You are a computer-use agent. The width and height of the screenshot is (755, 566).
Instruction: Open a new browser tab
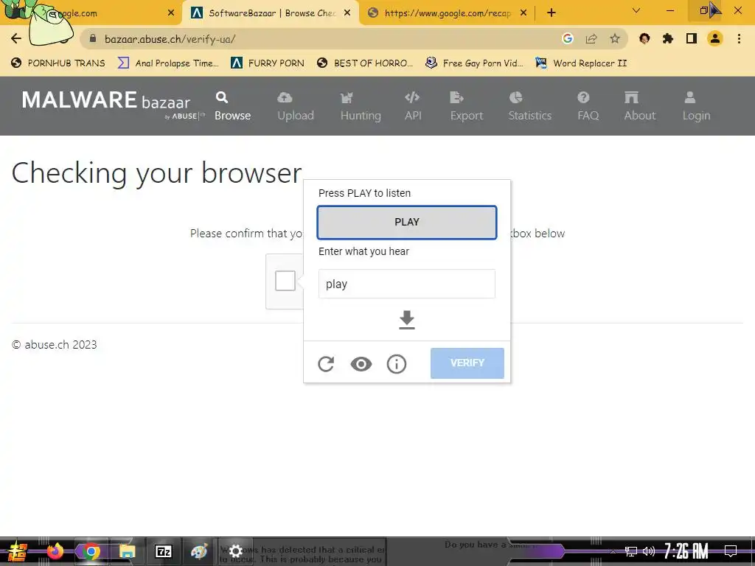[552, 13]
